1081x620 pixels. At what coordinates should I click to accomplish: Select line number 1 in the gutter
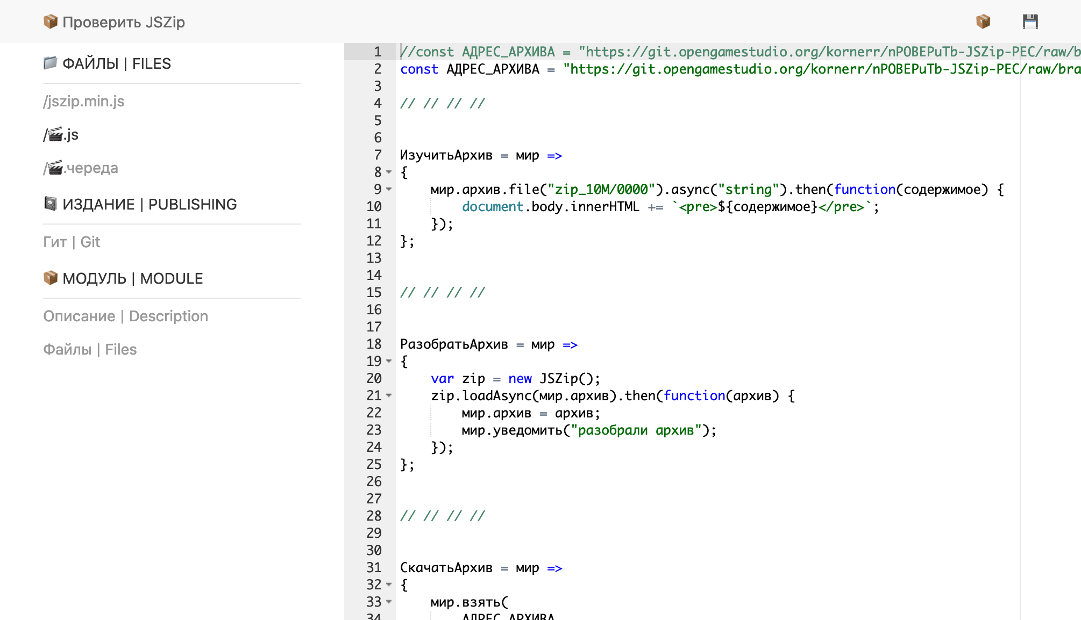click(x=378, y=52)
